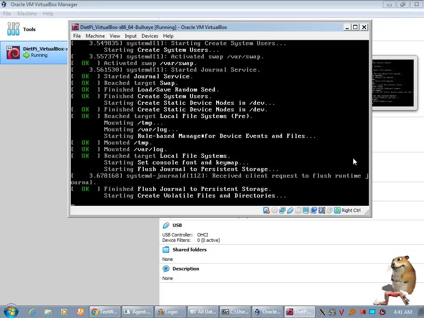Viewport: 424px width, 318px height.
Task: Click the network adapters indicator icon
Action: point(282,210)
